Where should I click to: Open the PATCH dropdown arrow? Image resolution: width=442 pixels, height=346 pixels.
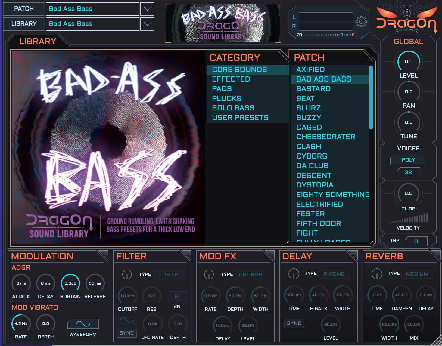pyautogui.click(x=147, y=9)
